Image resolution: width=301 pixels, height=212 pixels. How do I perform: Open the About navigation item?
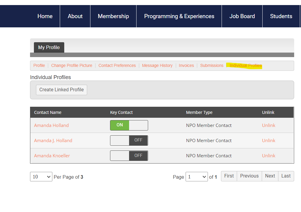pyautogui.click(x=75, y=16)
